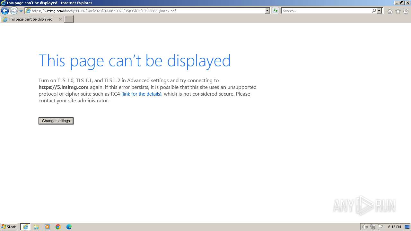The width and height of the screenshot is (411, 231).
Task: Open the Favorites star icon
Action: click(398, 11)
